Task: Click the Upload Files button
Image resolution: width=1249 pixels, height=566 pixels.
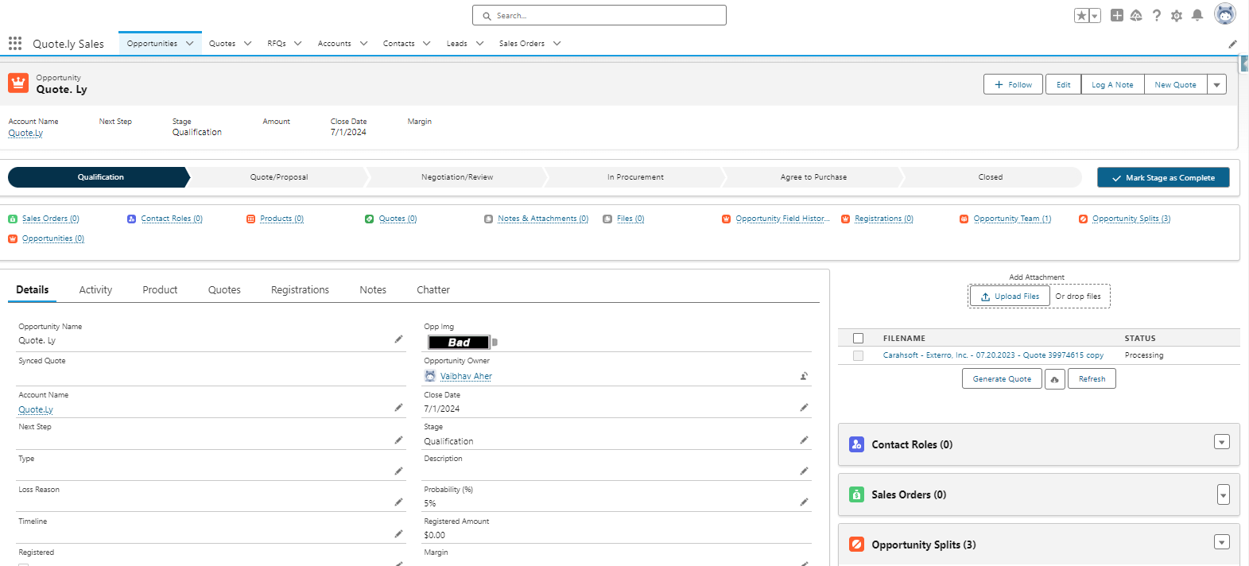Action: (1010, 297)
